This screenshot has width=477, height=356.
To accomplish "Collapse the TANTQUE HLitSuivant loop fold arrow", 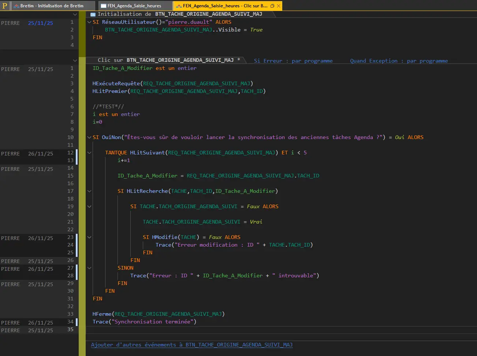I will click(x=89, y=153).
